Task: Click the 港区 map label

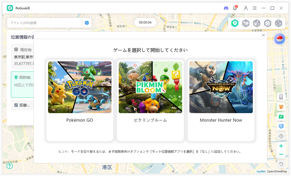Action: coord(107,167)
